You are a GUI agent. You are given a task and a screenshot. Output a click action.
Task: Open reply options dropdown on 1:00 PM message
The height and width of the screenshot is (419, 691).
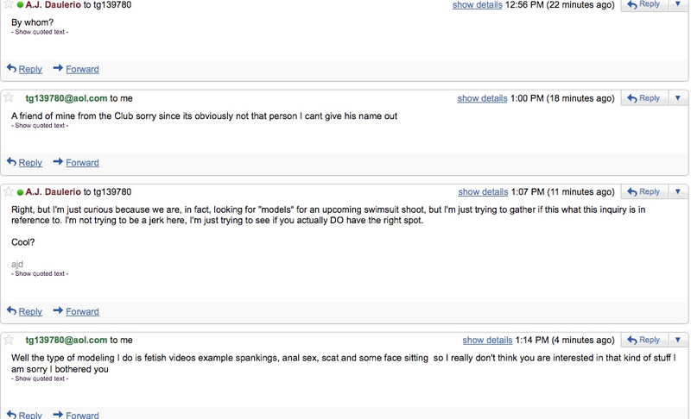point(678,98)
